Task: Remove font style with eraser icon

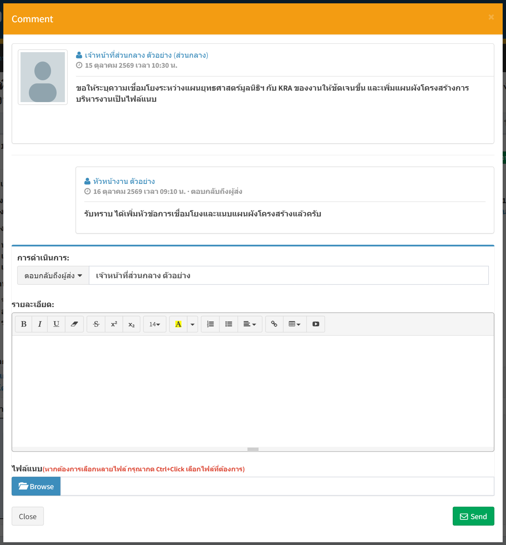Action: click(74, 324)
